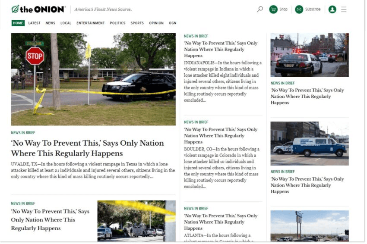Switch to the Entertainment section

click(91, 23)
